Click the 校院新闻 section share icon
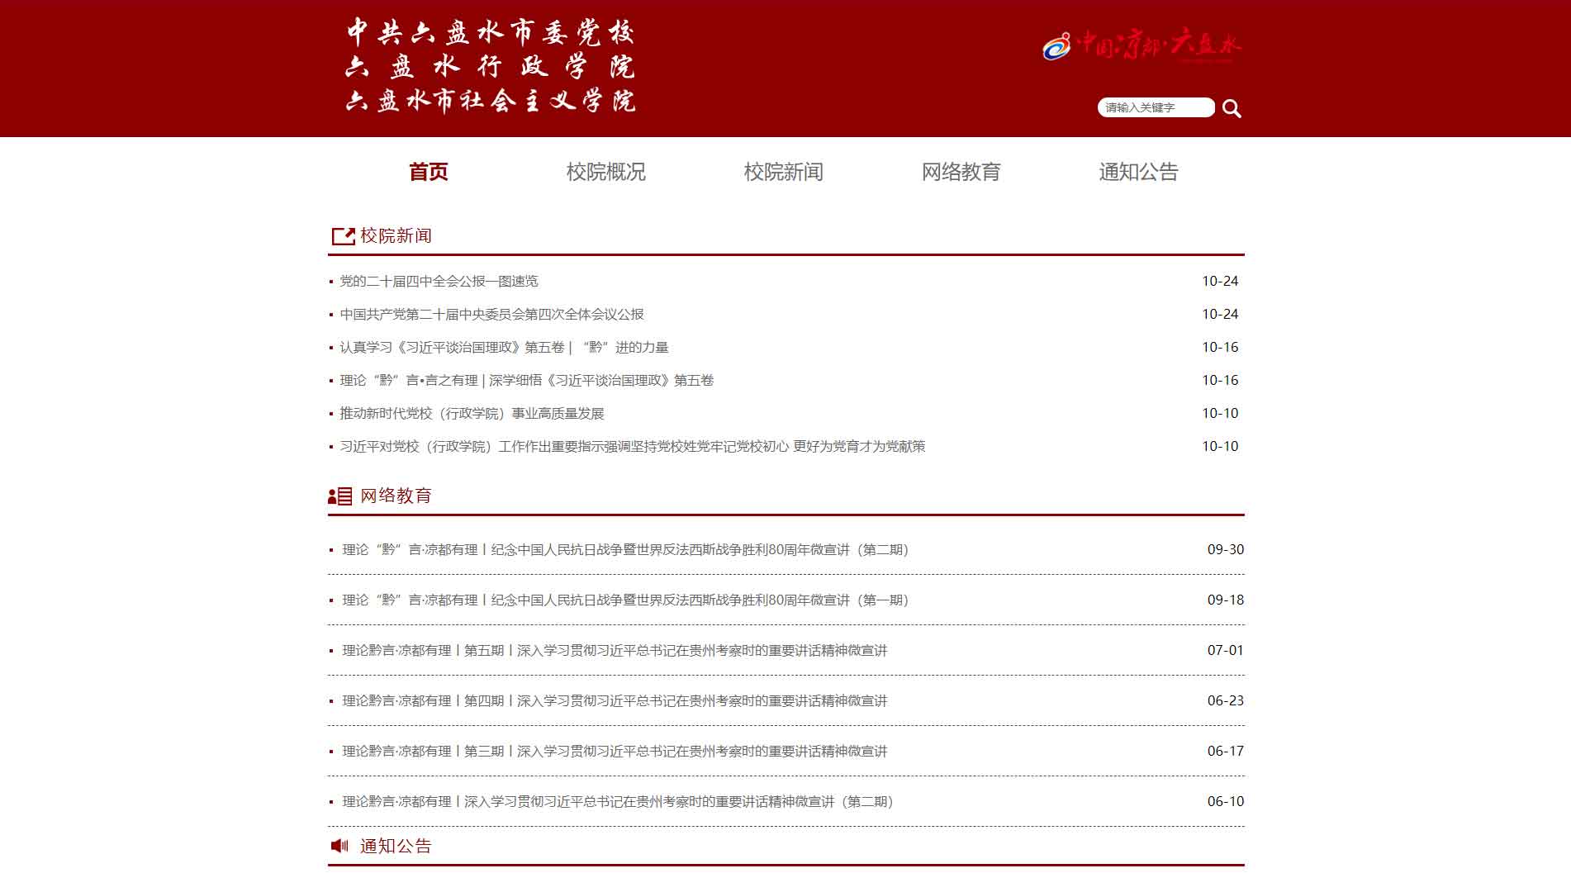Image resolution: width=1571 pixels, height=892 pixels. coord(343,236)
